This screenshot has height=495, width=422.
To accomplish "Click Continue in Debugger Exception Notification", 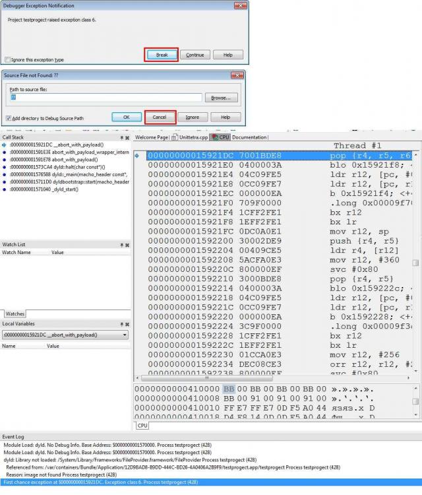I will 195,55.
